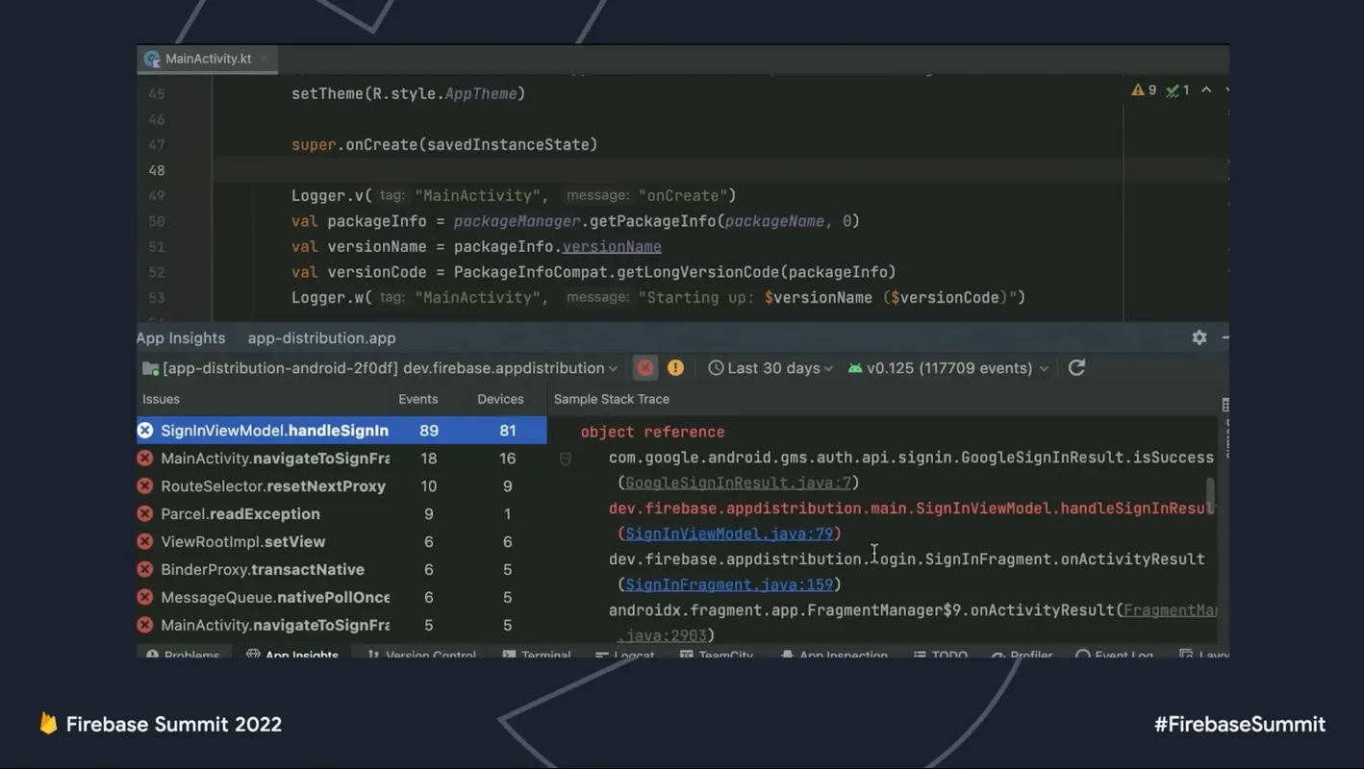
Task: Select the BinderProxy.transactNative issue
Action: pos(341,570)
